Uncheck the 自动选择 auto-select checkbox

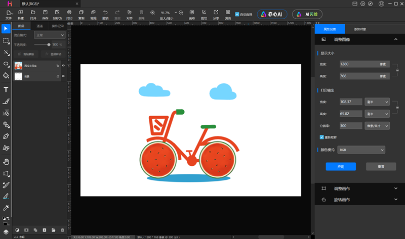(x=237, y=14)
